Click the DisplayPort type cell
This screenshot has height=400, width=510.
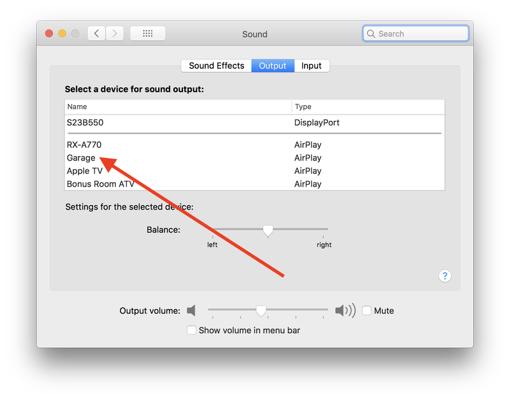pyautogui.click(x=317, y=122)
